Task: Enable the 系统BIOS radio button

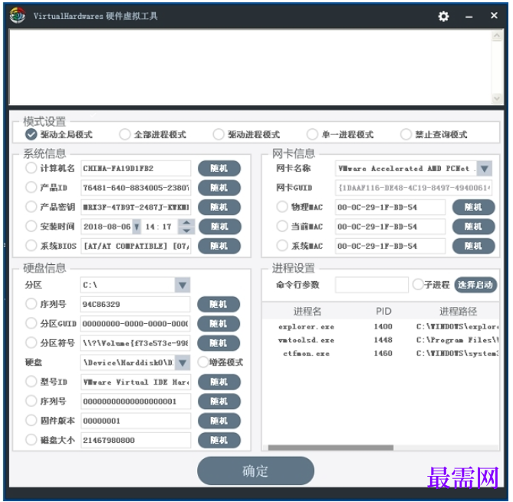Action: click(x=31, y=246)
